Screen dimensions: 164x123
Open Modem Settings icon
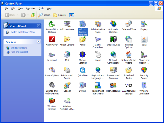coord(83,58)
